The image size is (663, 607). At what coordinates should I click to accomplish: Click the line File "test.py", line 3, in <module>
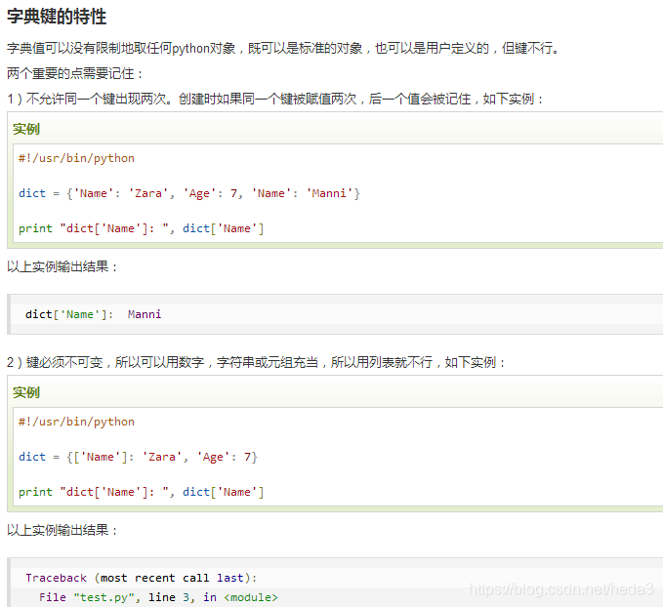(x=158, y=597)
